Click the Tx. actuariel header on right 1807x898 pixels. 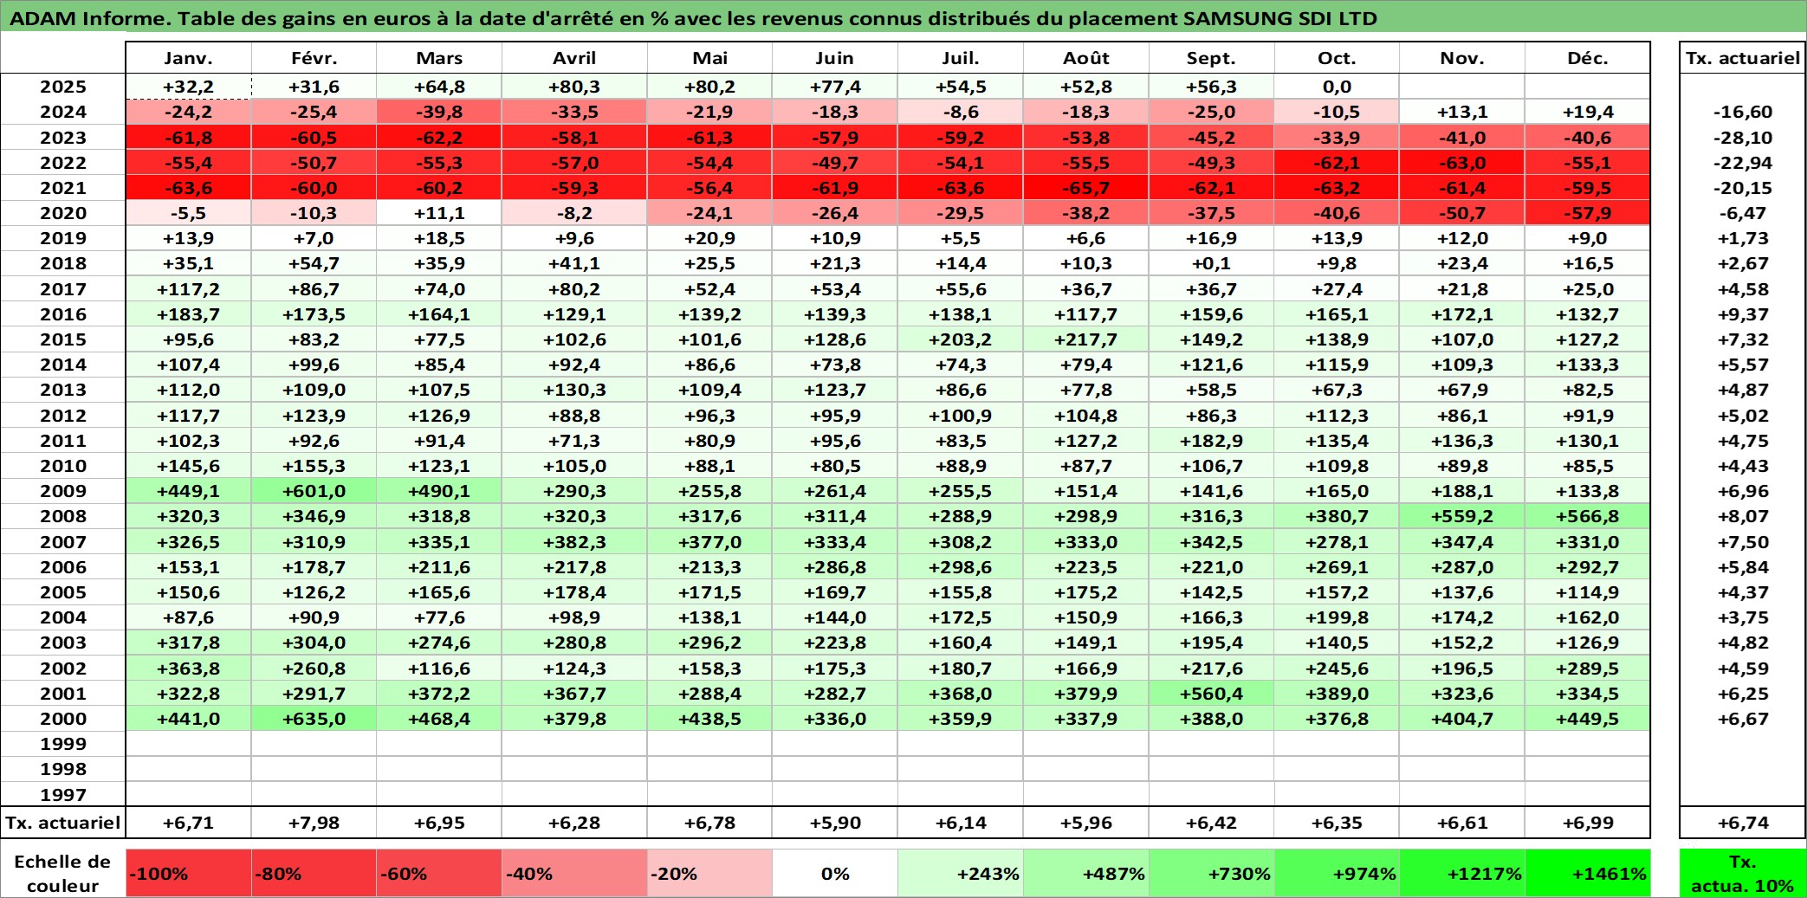pyautogui.click(x=1743, y=58)
